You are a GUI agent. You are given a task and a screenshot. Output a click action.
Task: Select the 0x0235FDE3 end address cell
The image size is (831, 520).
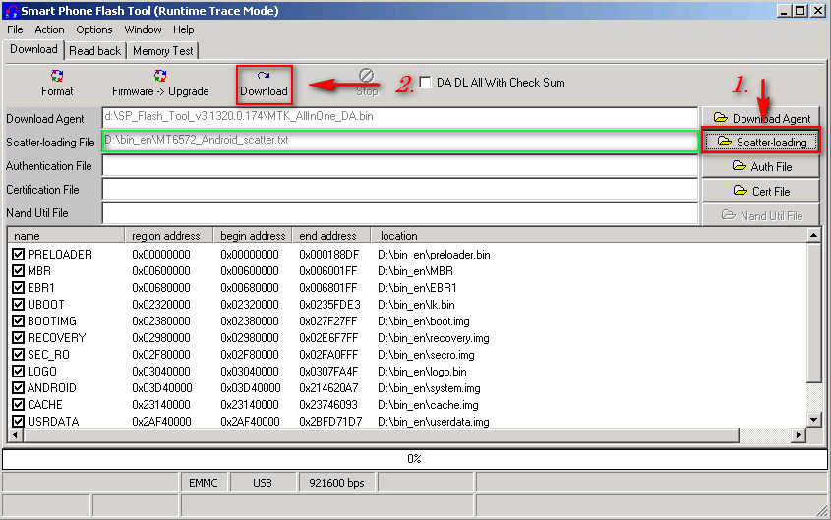(329, 305)
